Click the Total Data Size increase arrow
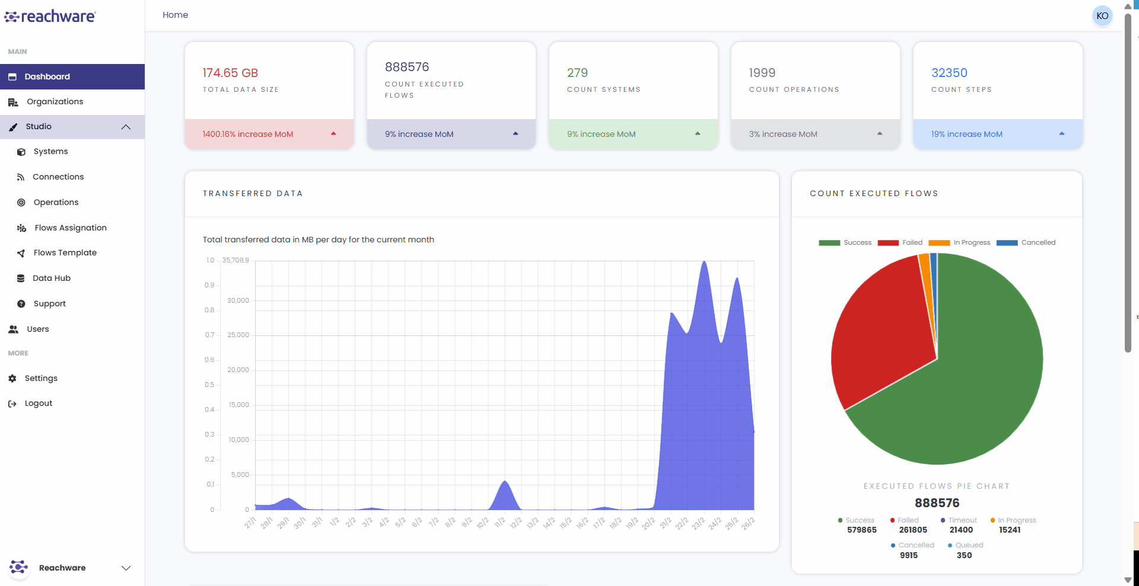 [x=333, y=134]
